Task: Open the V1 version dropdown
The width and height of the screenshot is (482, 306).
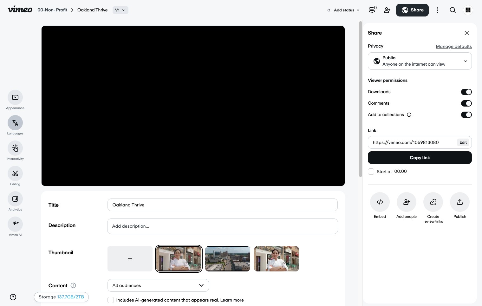Action: 120,10
